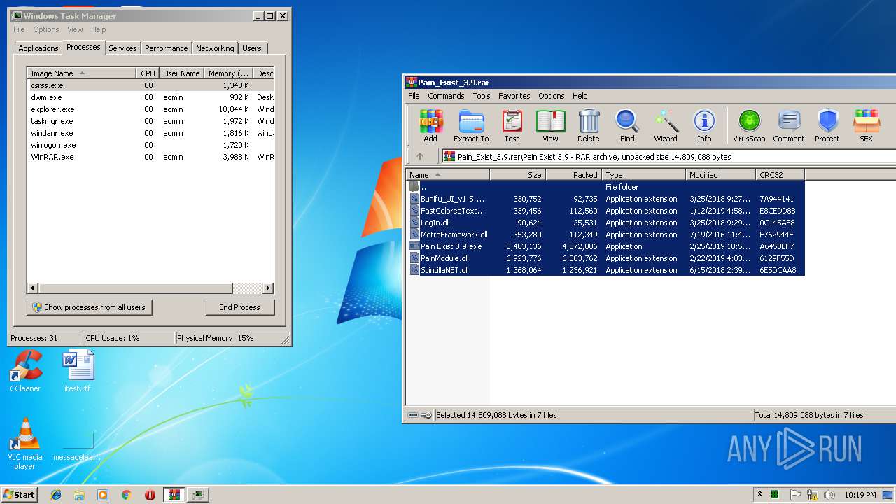Screen dimensions: 896x504
Task: Run VirusScan from the WinRAR toolbar
Action: [x=749, y=125]
